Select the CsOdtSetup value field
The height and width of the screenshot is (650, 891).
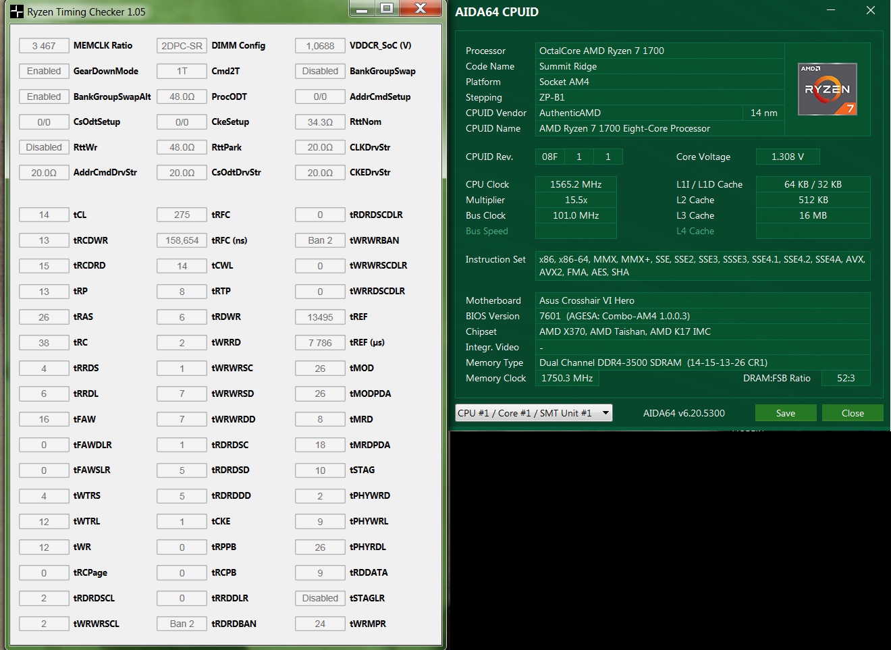coord(44,122)
